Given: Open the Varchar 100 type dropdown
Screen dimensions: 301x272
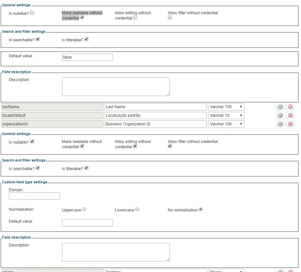Looking at the screenshot, I should pyautogui.click(x=226, y=124).
